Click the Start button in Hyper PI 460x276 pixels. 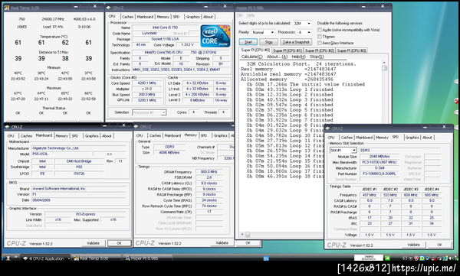(x=248, y=42)
